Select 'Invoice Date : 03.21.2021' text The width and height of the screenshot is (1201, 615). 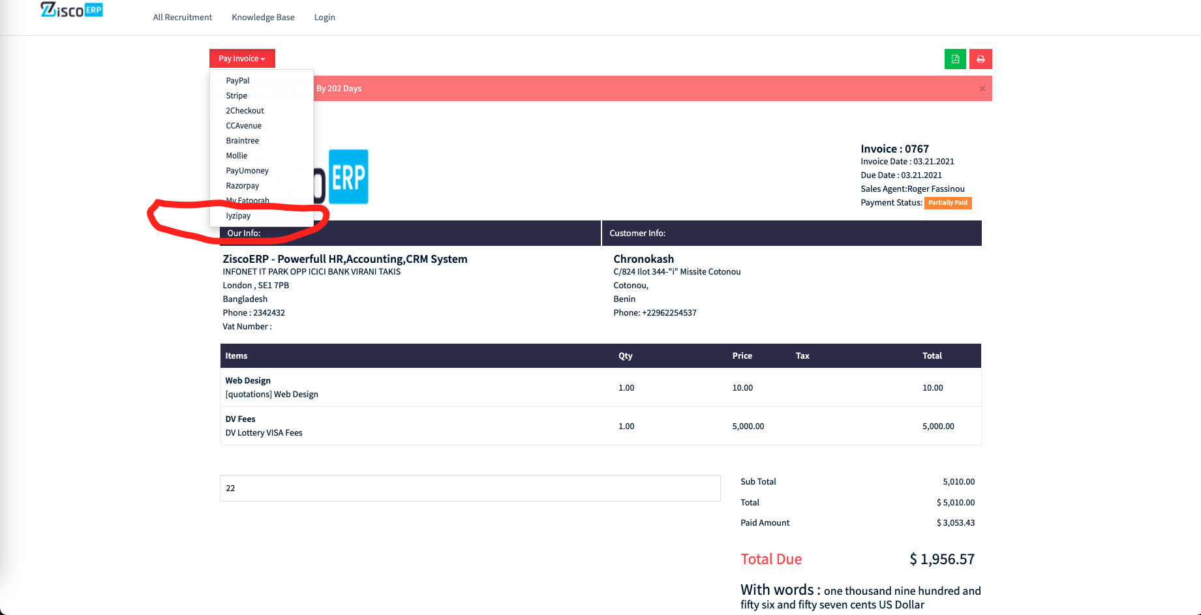(x=907, y=161)
